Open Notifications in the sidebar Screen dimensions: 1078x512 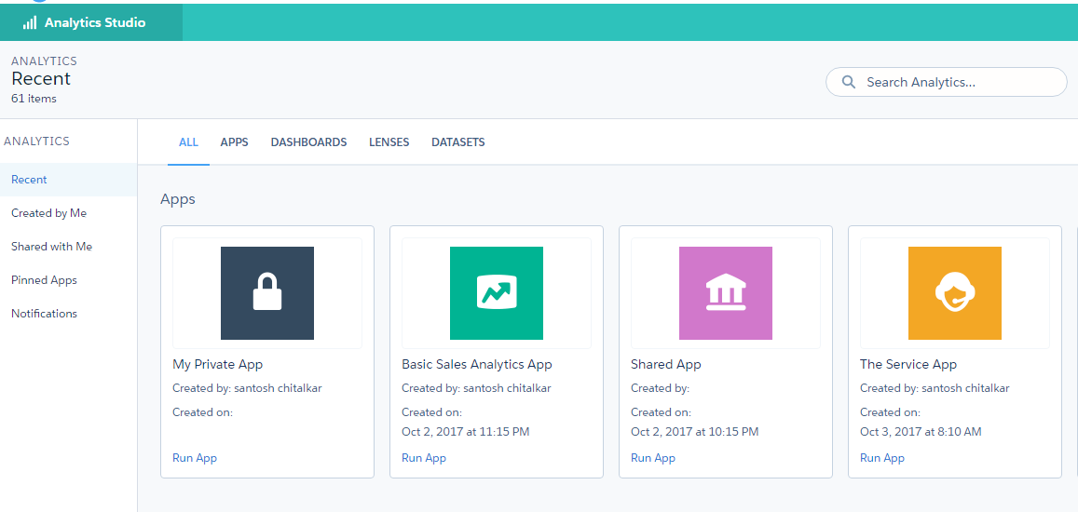click(44, 314)
